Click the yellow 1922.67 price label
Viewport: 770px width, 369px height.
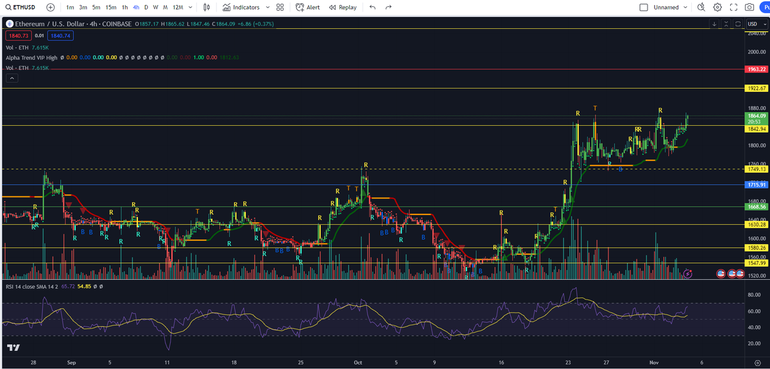pos(757,88)
